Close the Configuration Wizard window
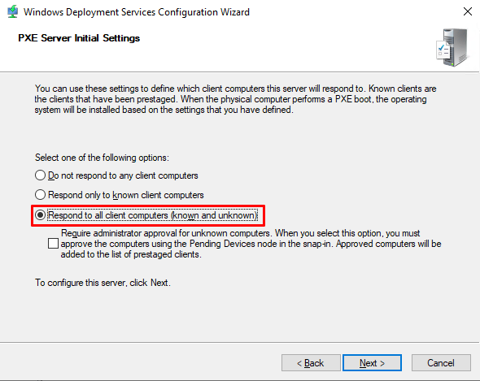The width and height of the screenshot is (480, 381). (x=468, y=11)
